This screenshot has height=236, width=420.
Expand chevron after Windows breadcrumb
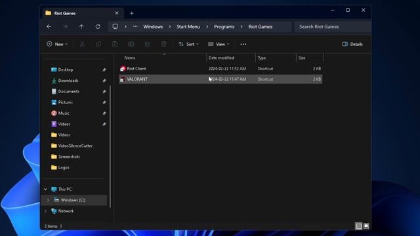pos(169,27)
